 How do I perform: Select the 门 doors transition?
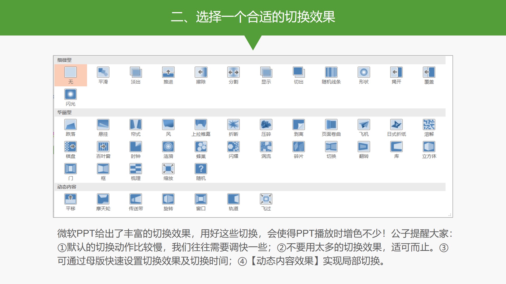pyautogui.click(x=71, y=172)
